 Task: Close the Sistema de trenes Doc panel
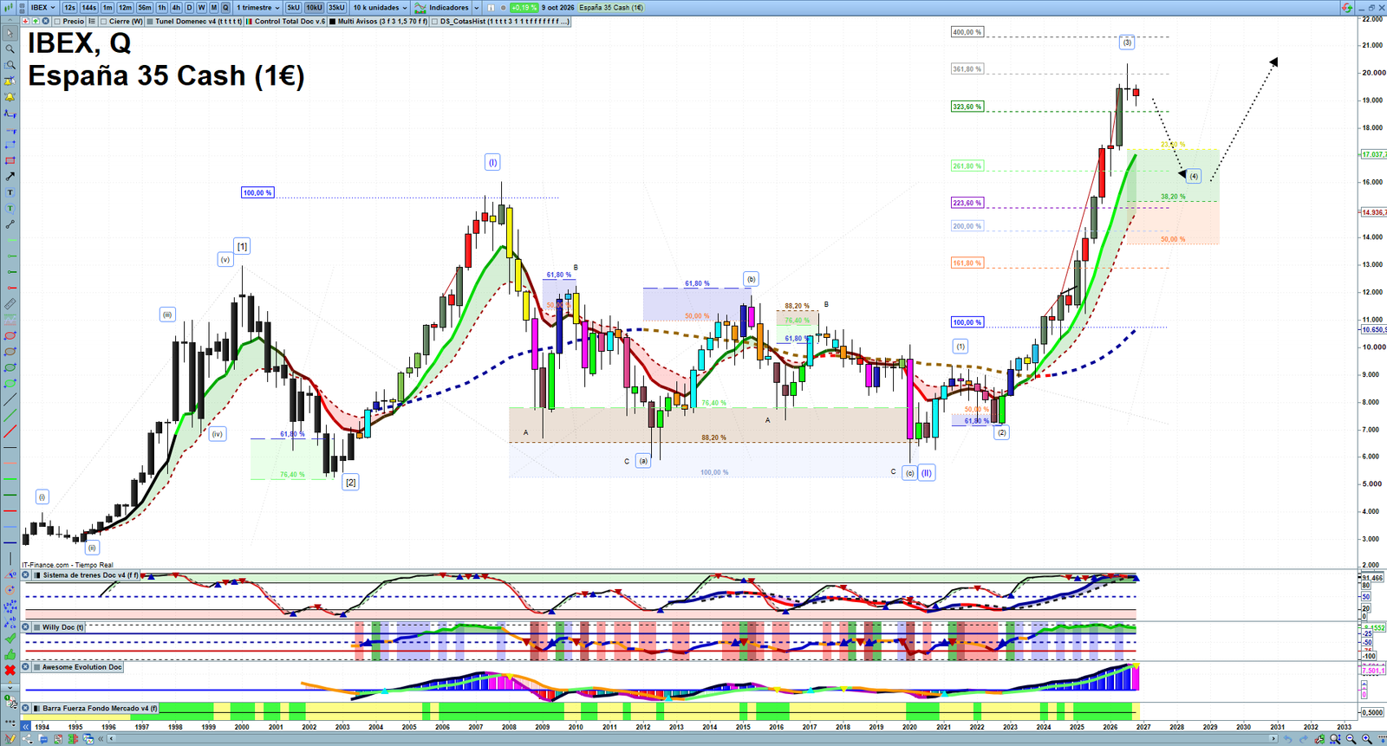[x=25, y=575]
